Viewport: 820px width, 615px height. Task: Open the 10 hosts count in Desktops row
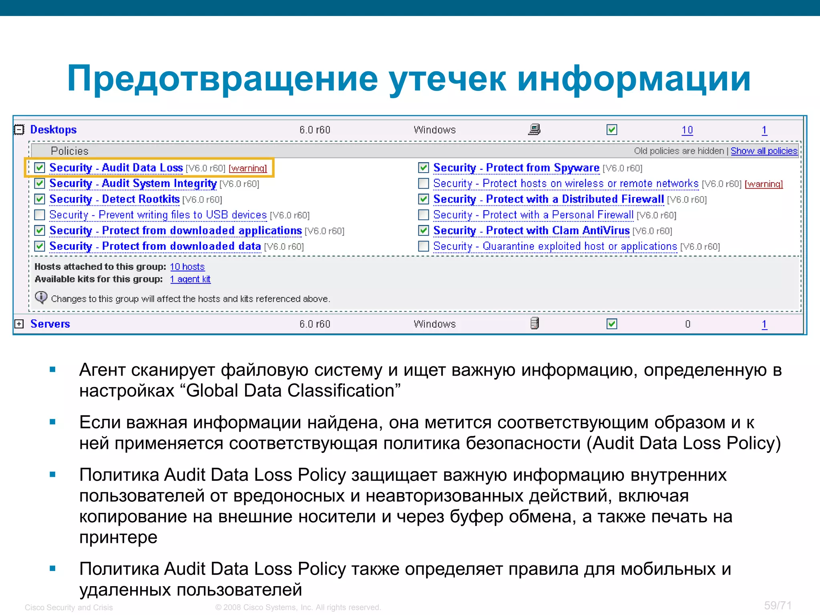(687, 130)
